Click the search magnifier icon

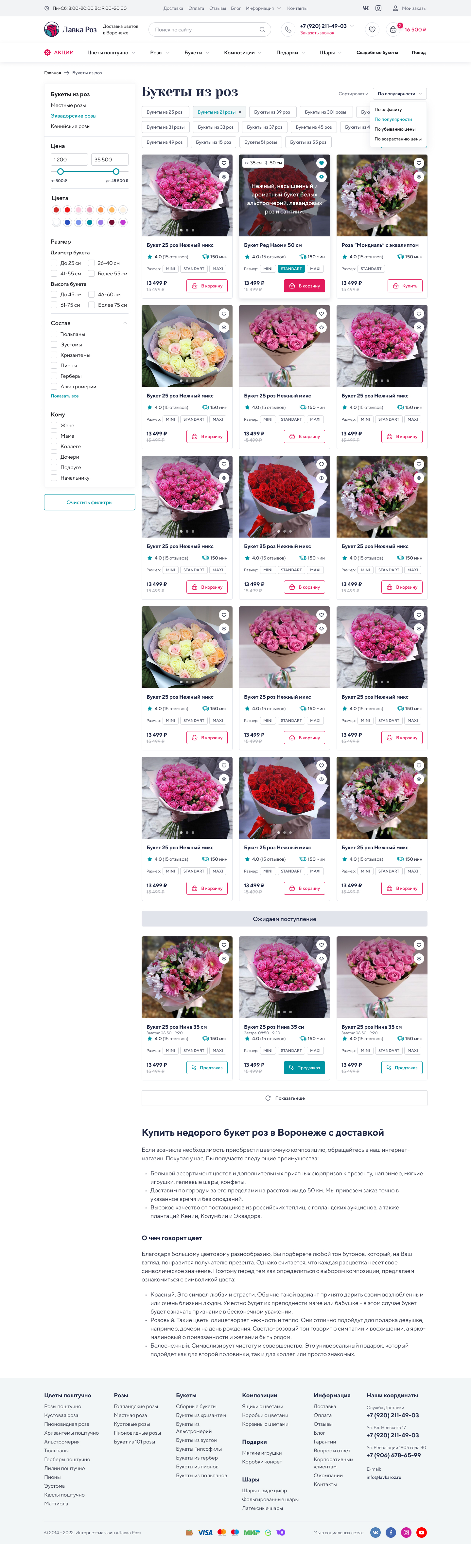tap(262, 29)
